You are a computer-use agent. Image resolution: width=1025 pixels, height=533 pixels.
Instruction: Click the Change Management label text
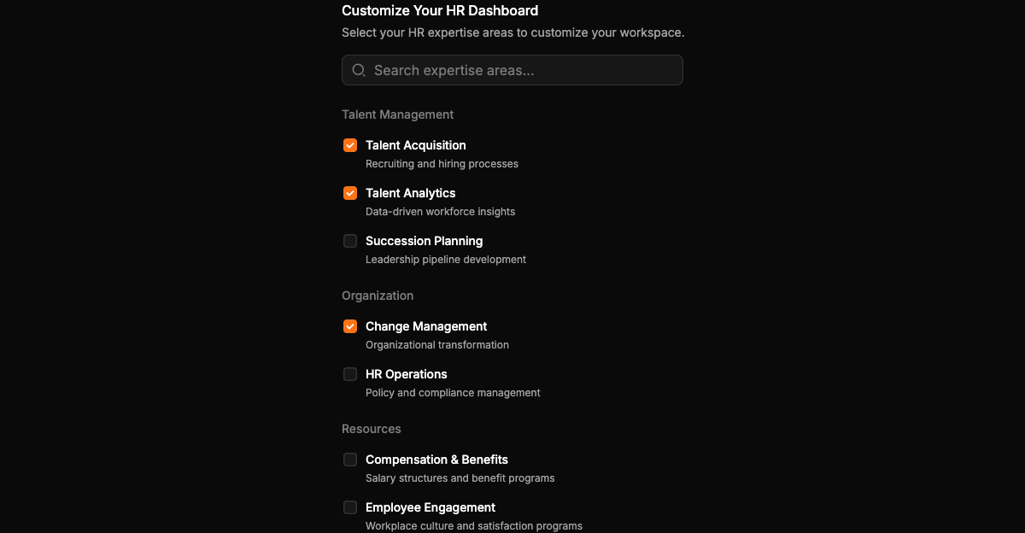click(x=426, y=326)
